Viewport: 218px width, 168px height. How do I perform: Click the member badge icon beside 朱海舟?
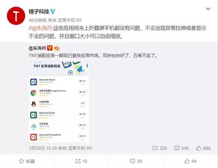[x=57, y=48]
